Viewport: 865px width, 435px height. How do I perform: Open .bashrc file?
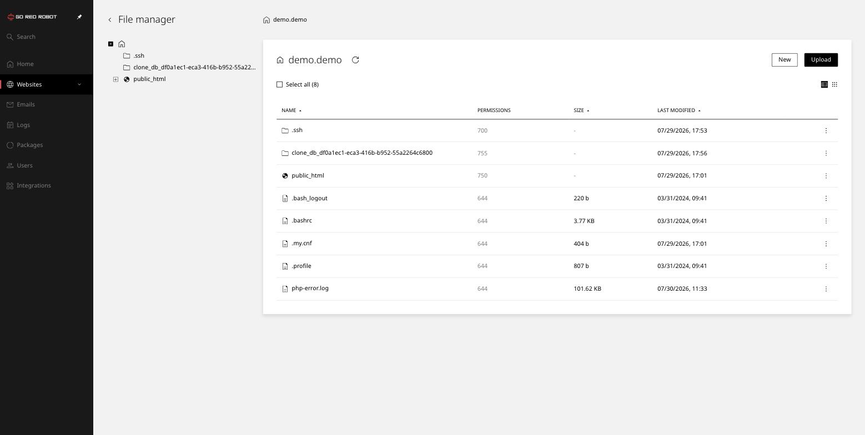tap(301, 221)
